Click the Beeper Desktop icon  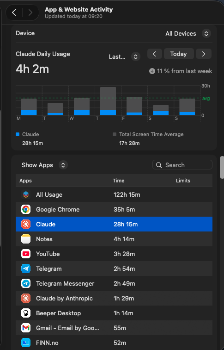click(26, 313)
